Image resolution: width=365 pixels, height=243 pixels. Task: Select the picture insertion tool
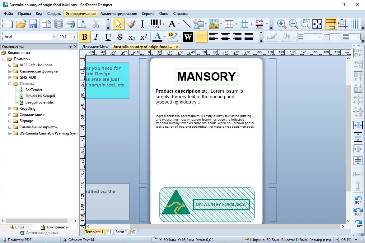pos(214,24)
